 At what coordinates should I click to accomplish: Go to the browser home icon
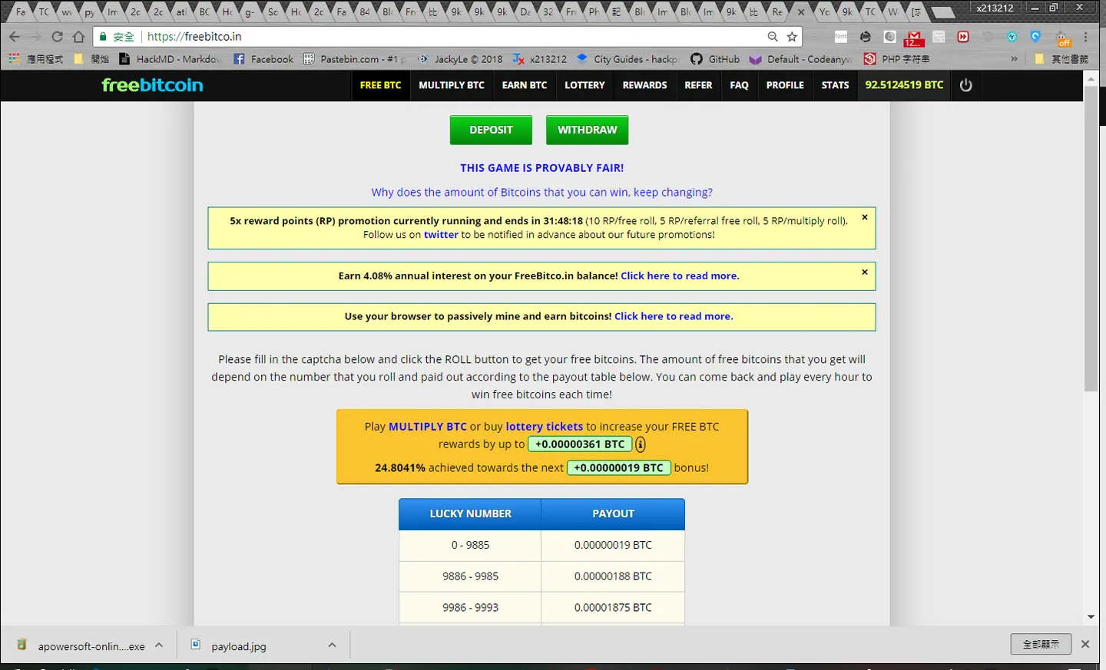78,37
